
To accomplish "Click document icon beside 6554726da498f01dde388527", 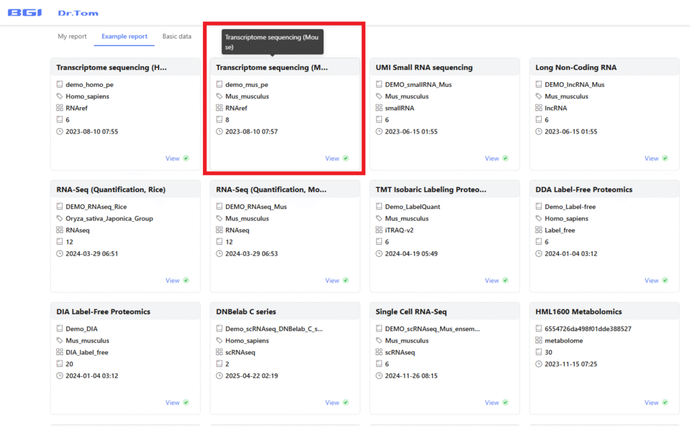I will click(x=538, y=329).
